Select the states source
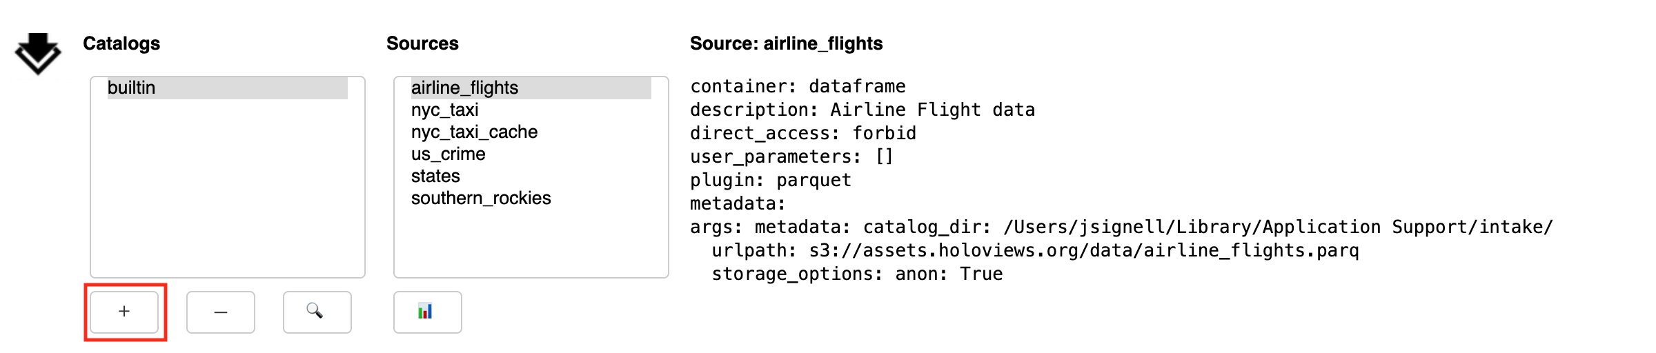The image size is (1656, 353). coord(435,176)
